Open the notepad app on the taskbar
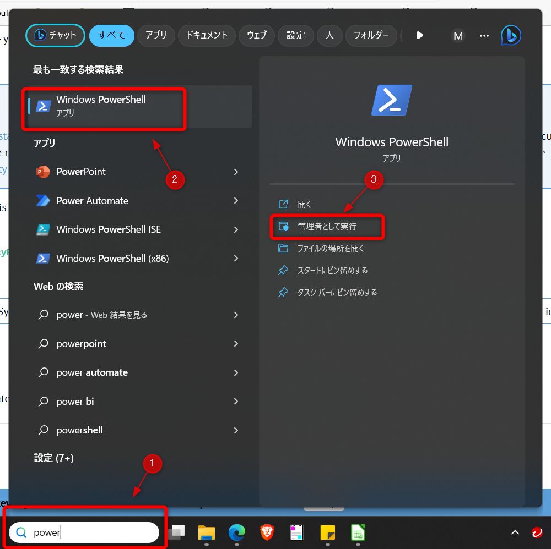551x549 pixels. (297, 532)
